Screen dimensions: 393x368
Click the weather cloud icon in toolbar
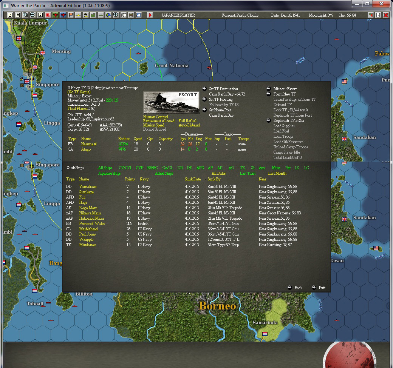tap(138, 15)
